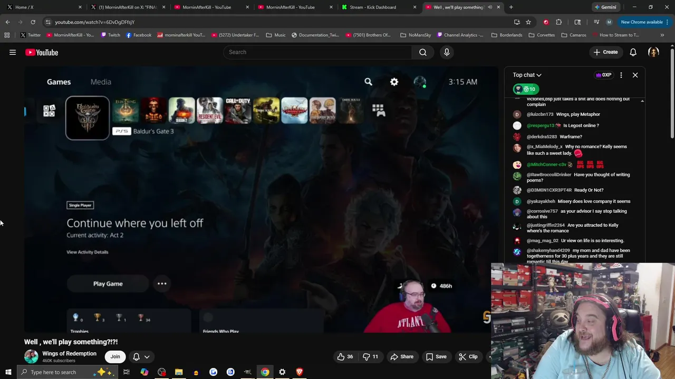Open File Explorer from the taskbar
This screenshot has width=675, height=379.
coord(179,372)
